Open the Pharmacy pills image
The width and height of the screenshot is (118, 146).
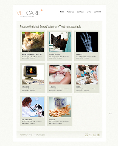[x=60, y=107]
